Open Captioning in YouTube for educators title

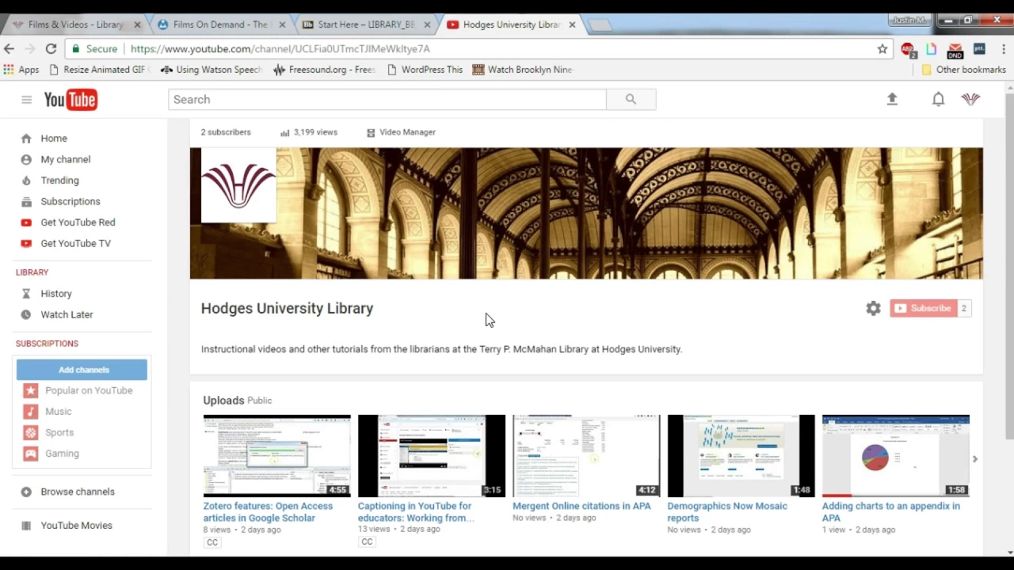[x=416, y=511]
